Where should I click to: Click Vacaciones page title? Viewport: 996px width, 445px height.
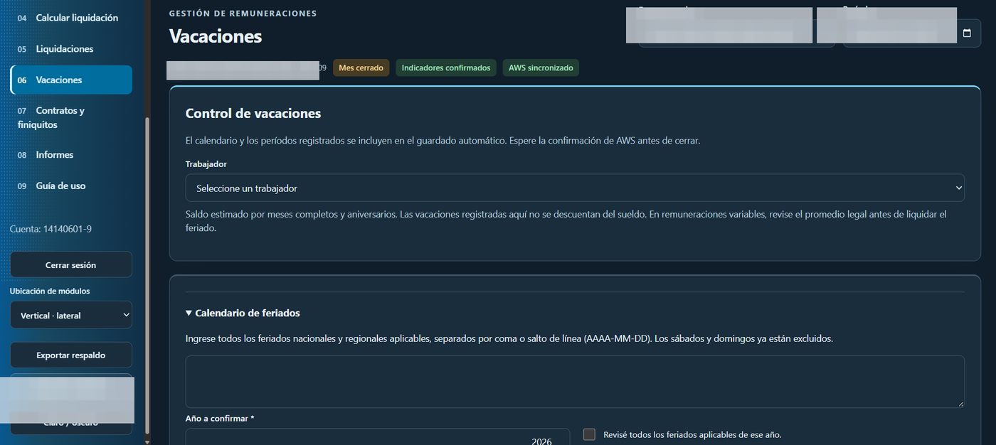(x=216, y=36)
